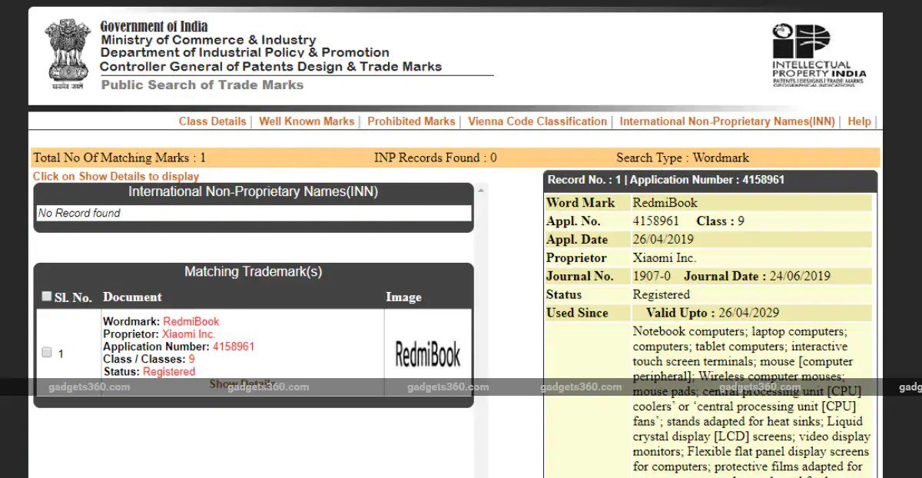Select application number 4158961 in matching list
The height and width of the screenshot is (478, 922).
click(234, 347)
